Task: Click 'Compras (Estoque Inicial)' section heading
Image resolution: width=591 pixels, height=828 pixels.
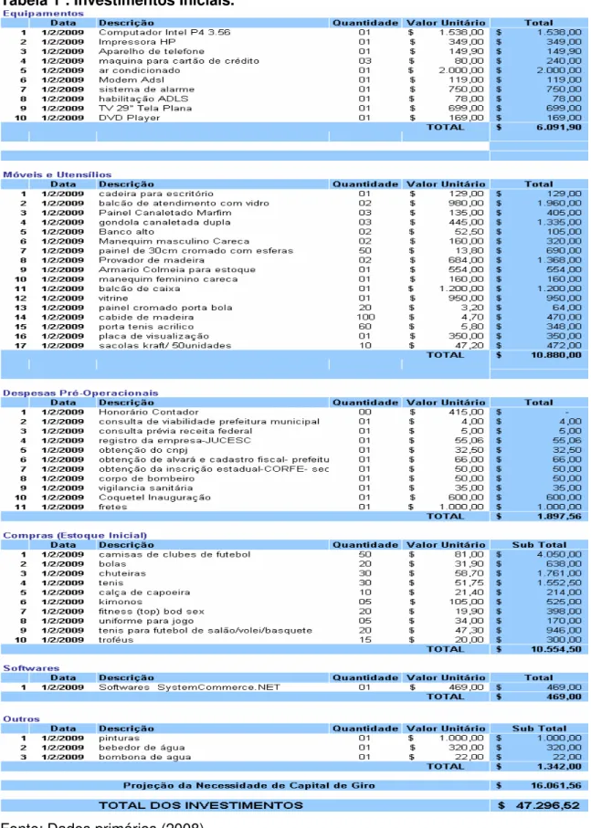Action: [75, 536]
